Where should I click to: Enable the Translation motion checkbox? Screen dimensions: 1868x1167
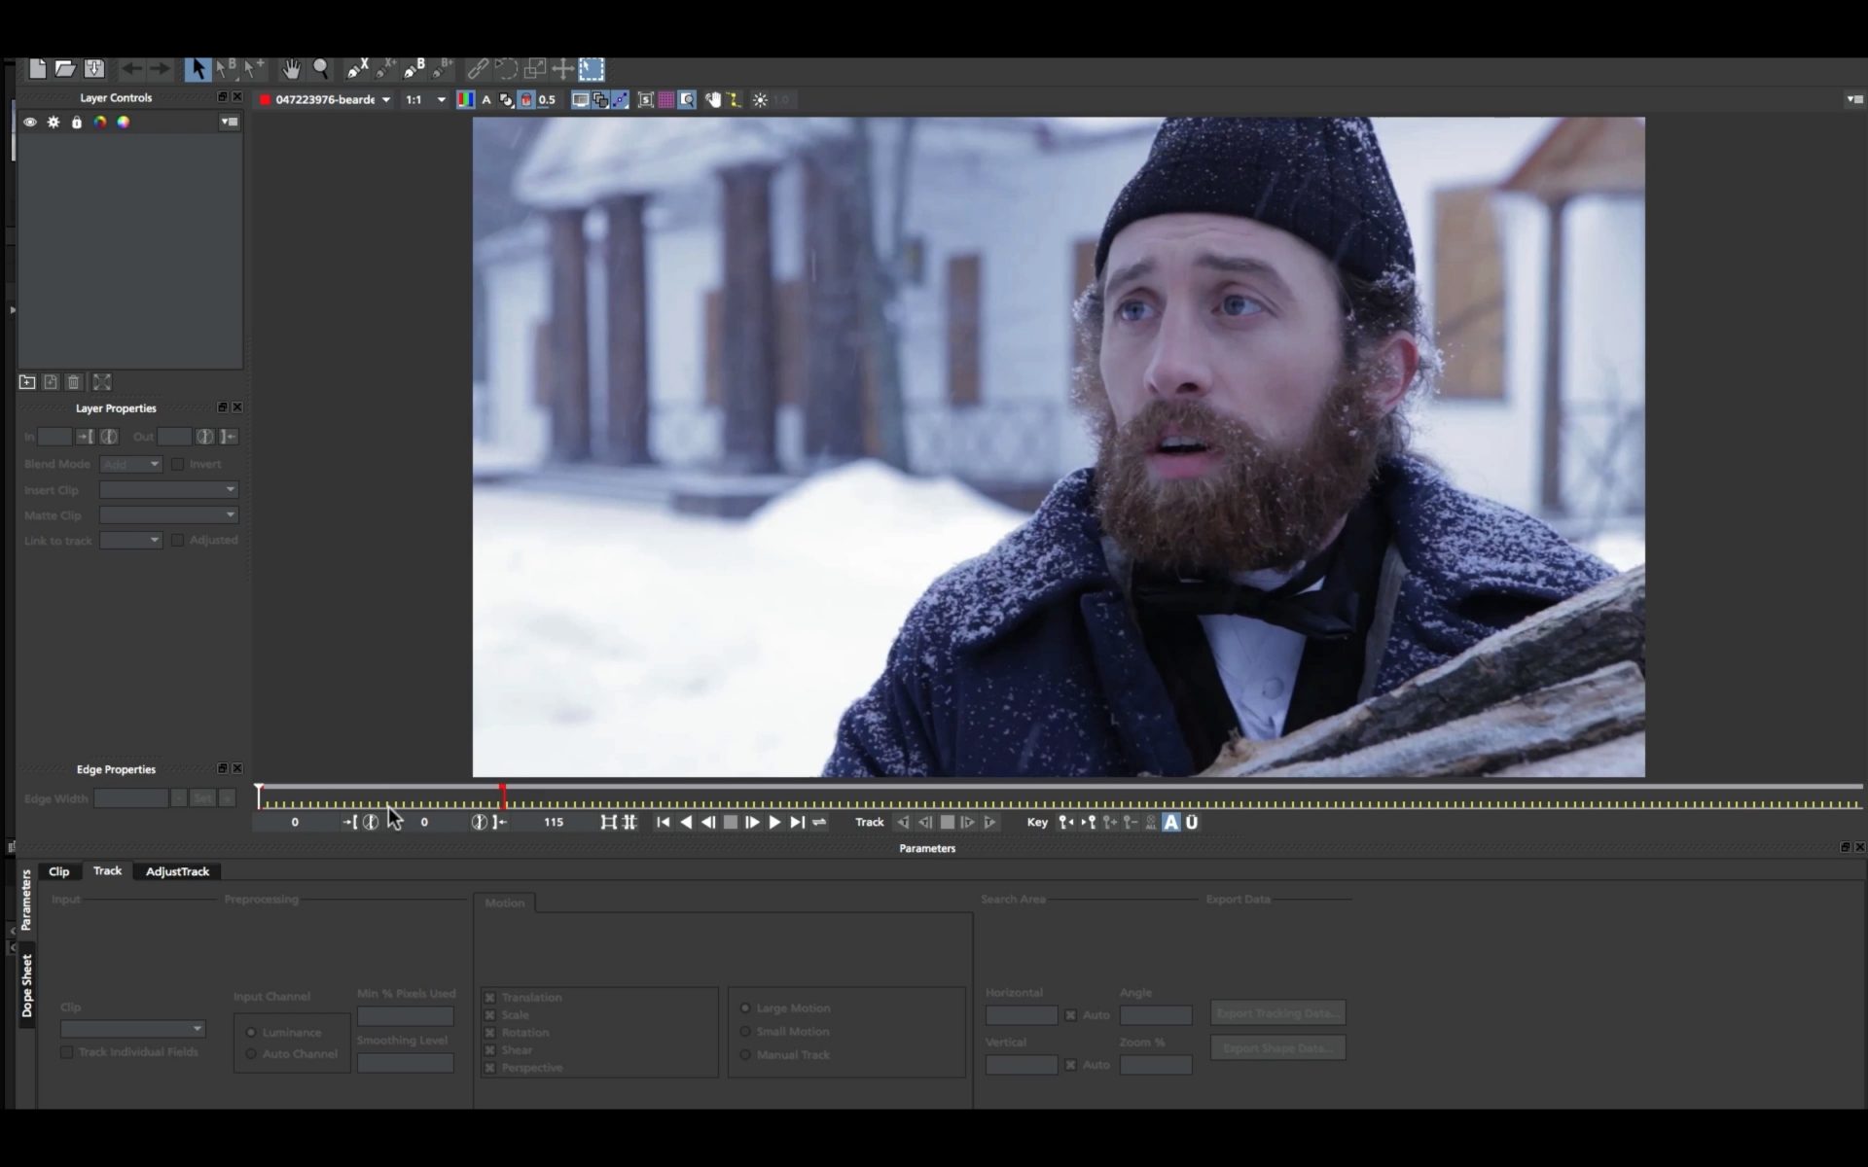click(x=490, y=998)
